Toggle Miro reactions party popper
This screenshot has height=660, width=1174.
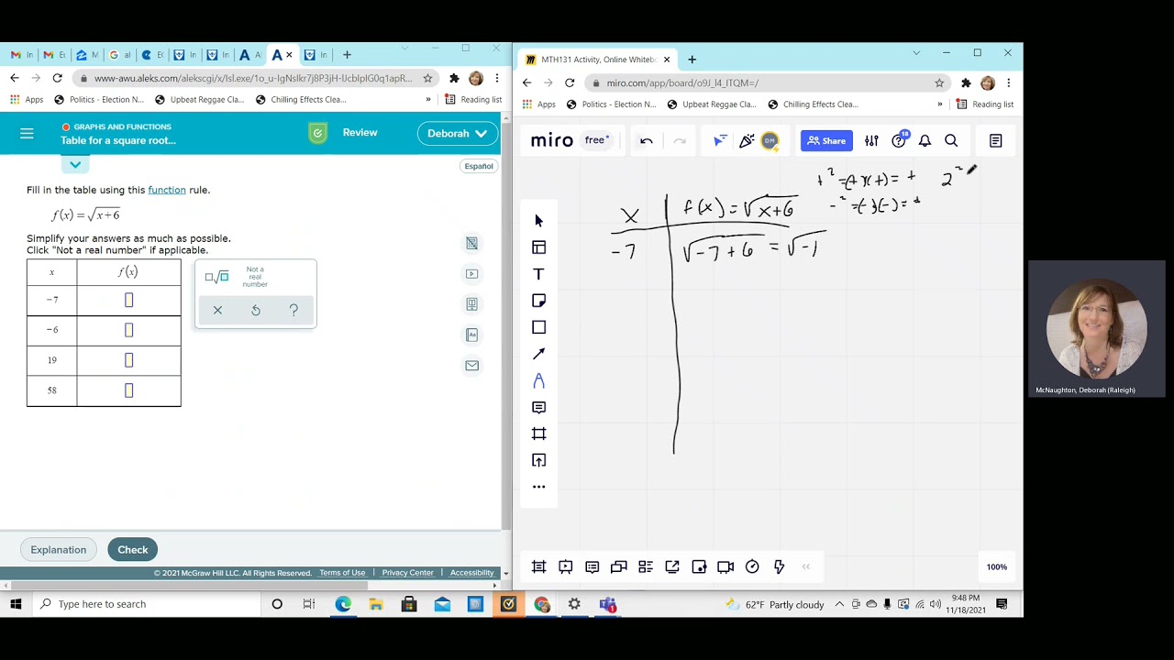click(x=747, y=141)
